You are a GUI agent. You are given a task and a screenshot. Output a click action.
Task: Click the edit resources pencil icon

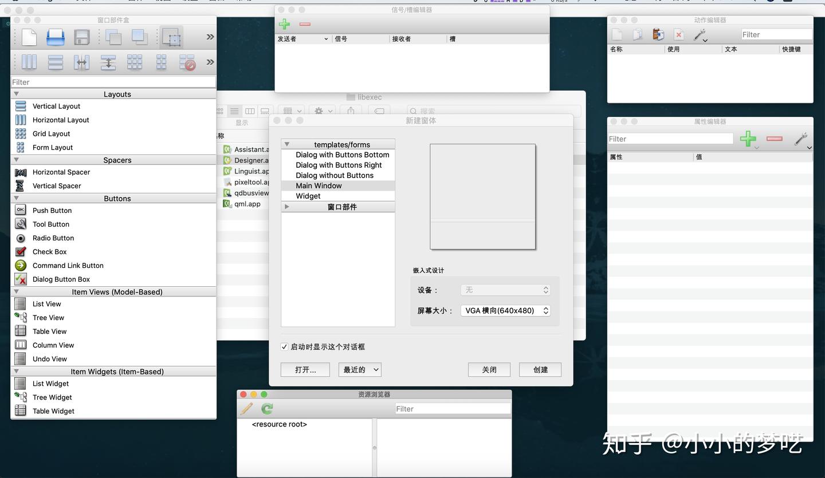point(247,409)
